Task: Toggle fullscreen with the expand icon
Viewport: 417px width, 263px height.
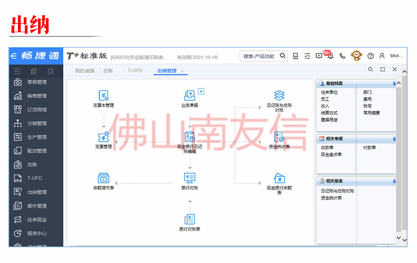Action: point(383,69)
